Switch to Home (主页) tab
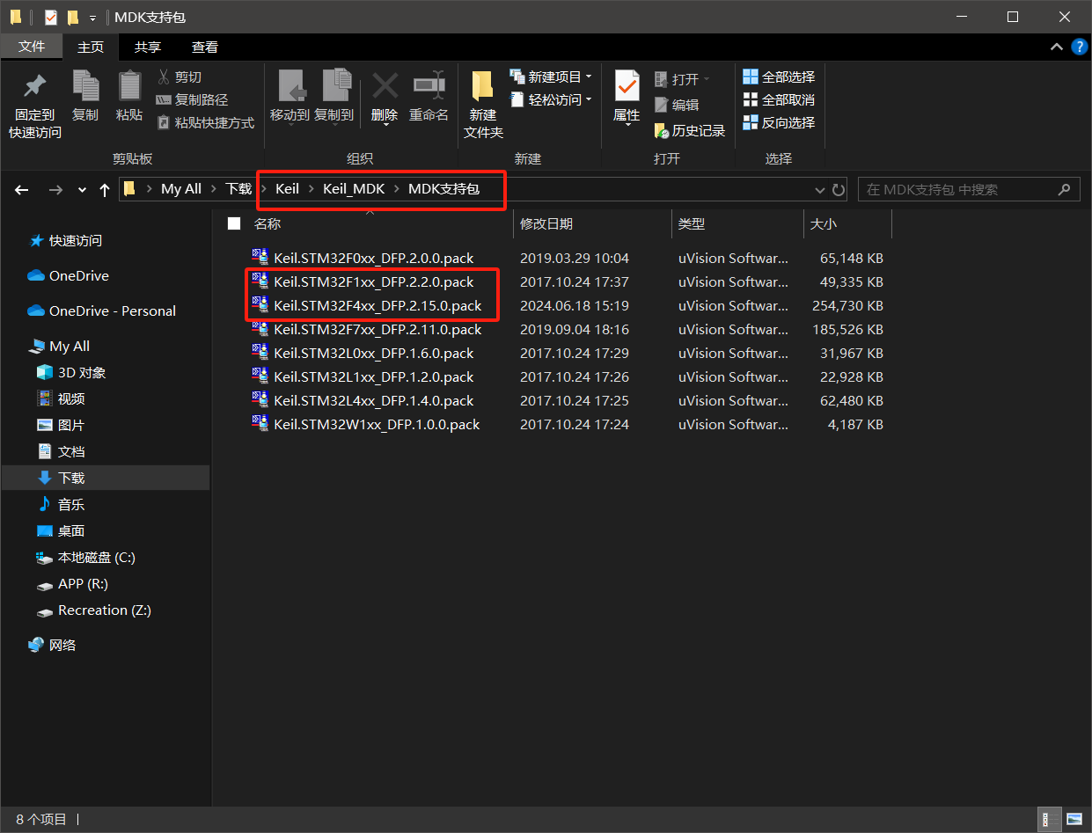The height and width of the screenshot is (833, 1092). point(91,47)
